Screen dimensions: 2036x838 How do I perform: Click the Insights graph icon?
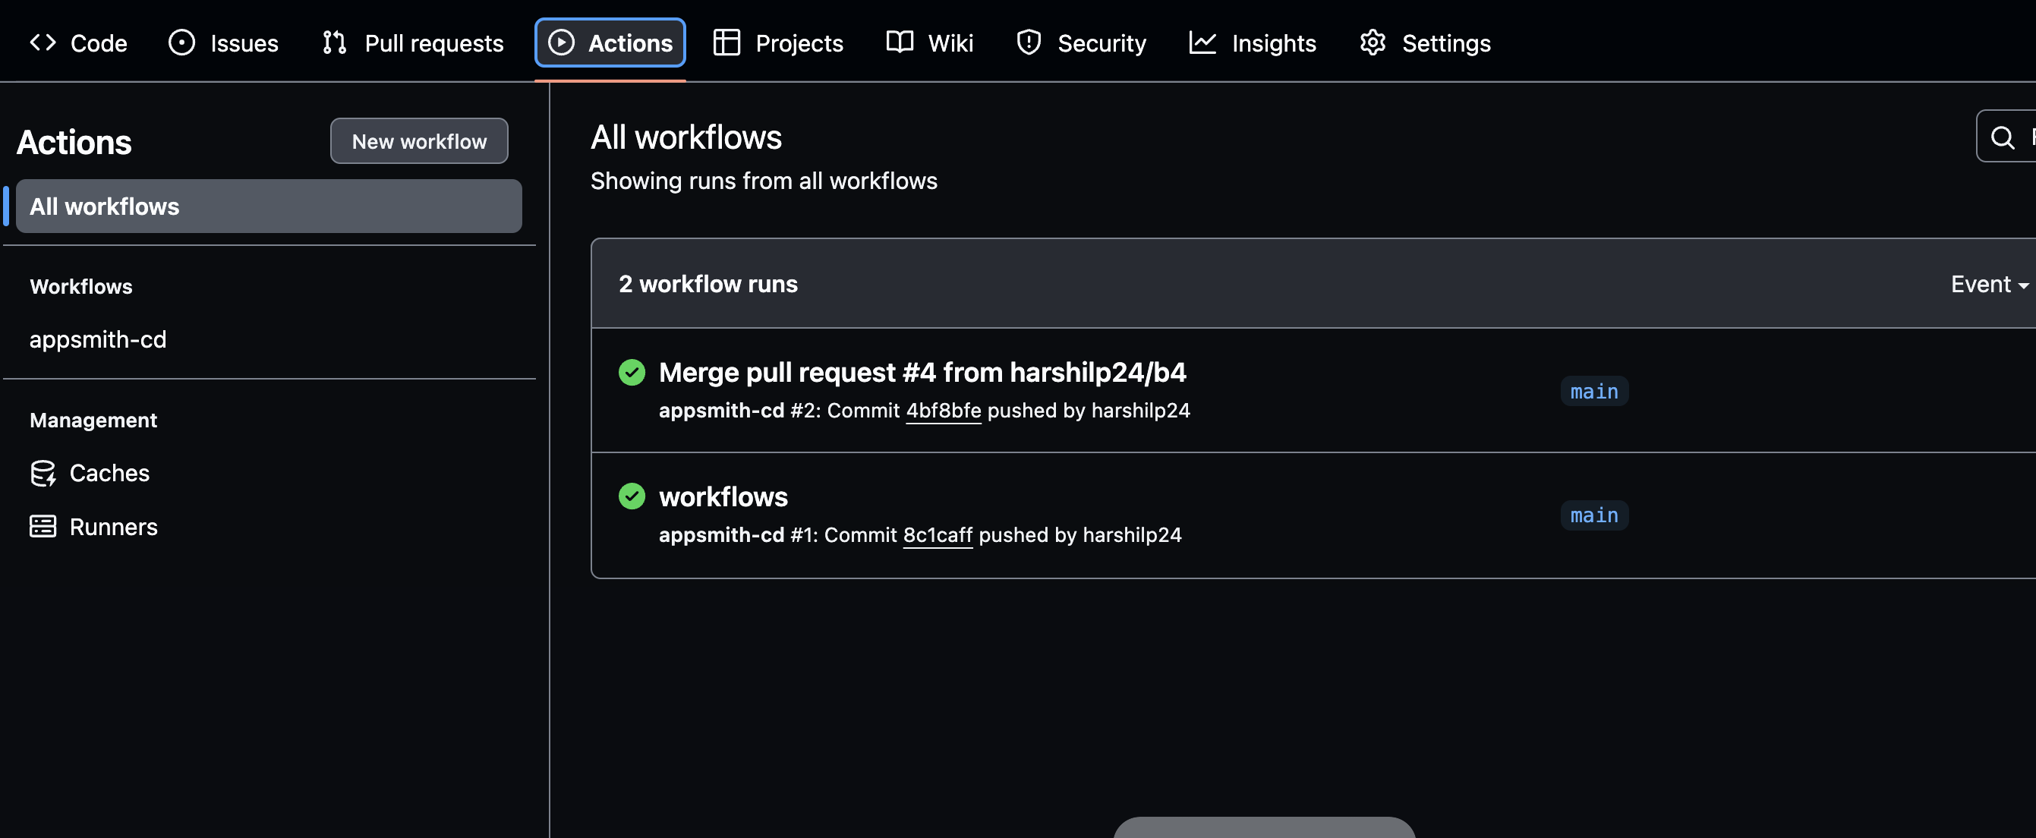coord(1202,43)
